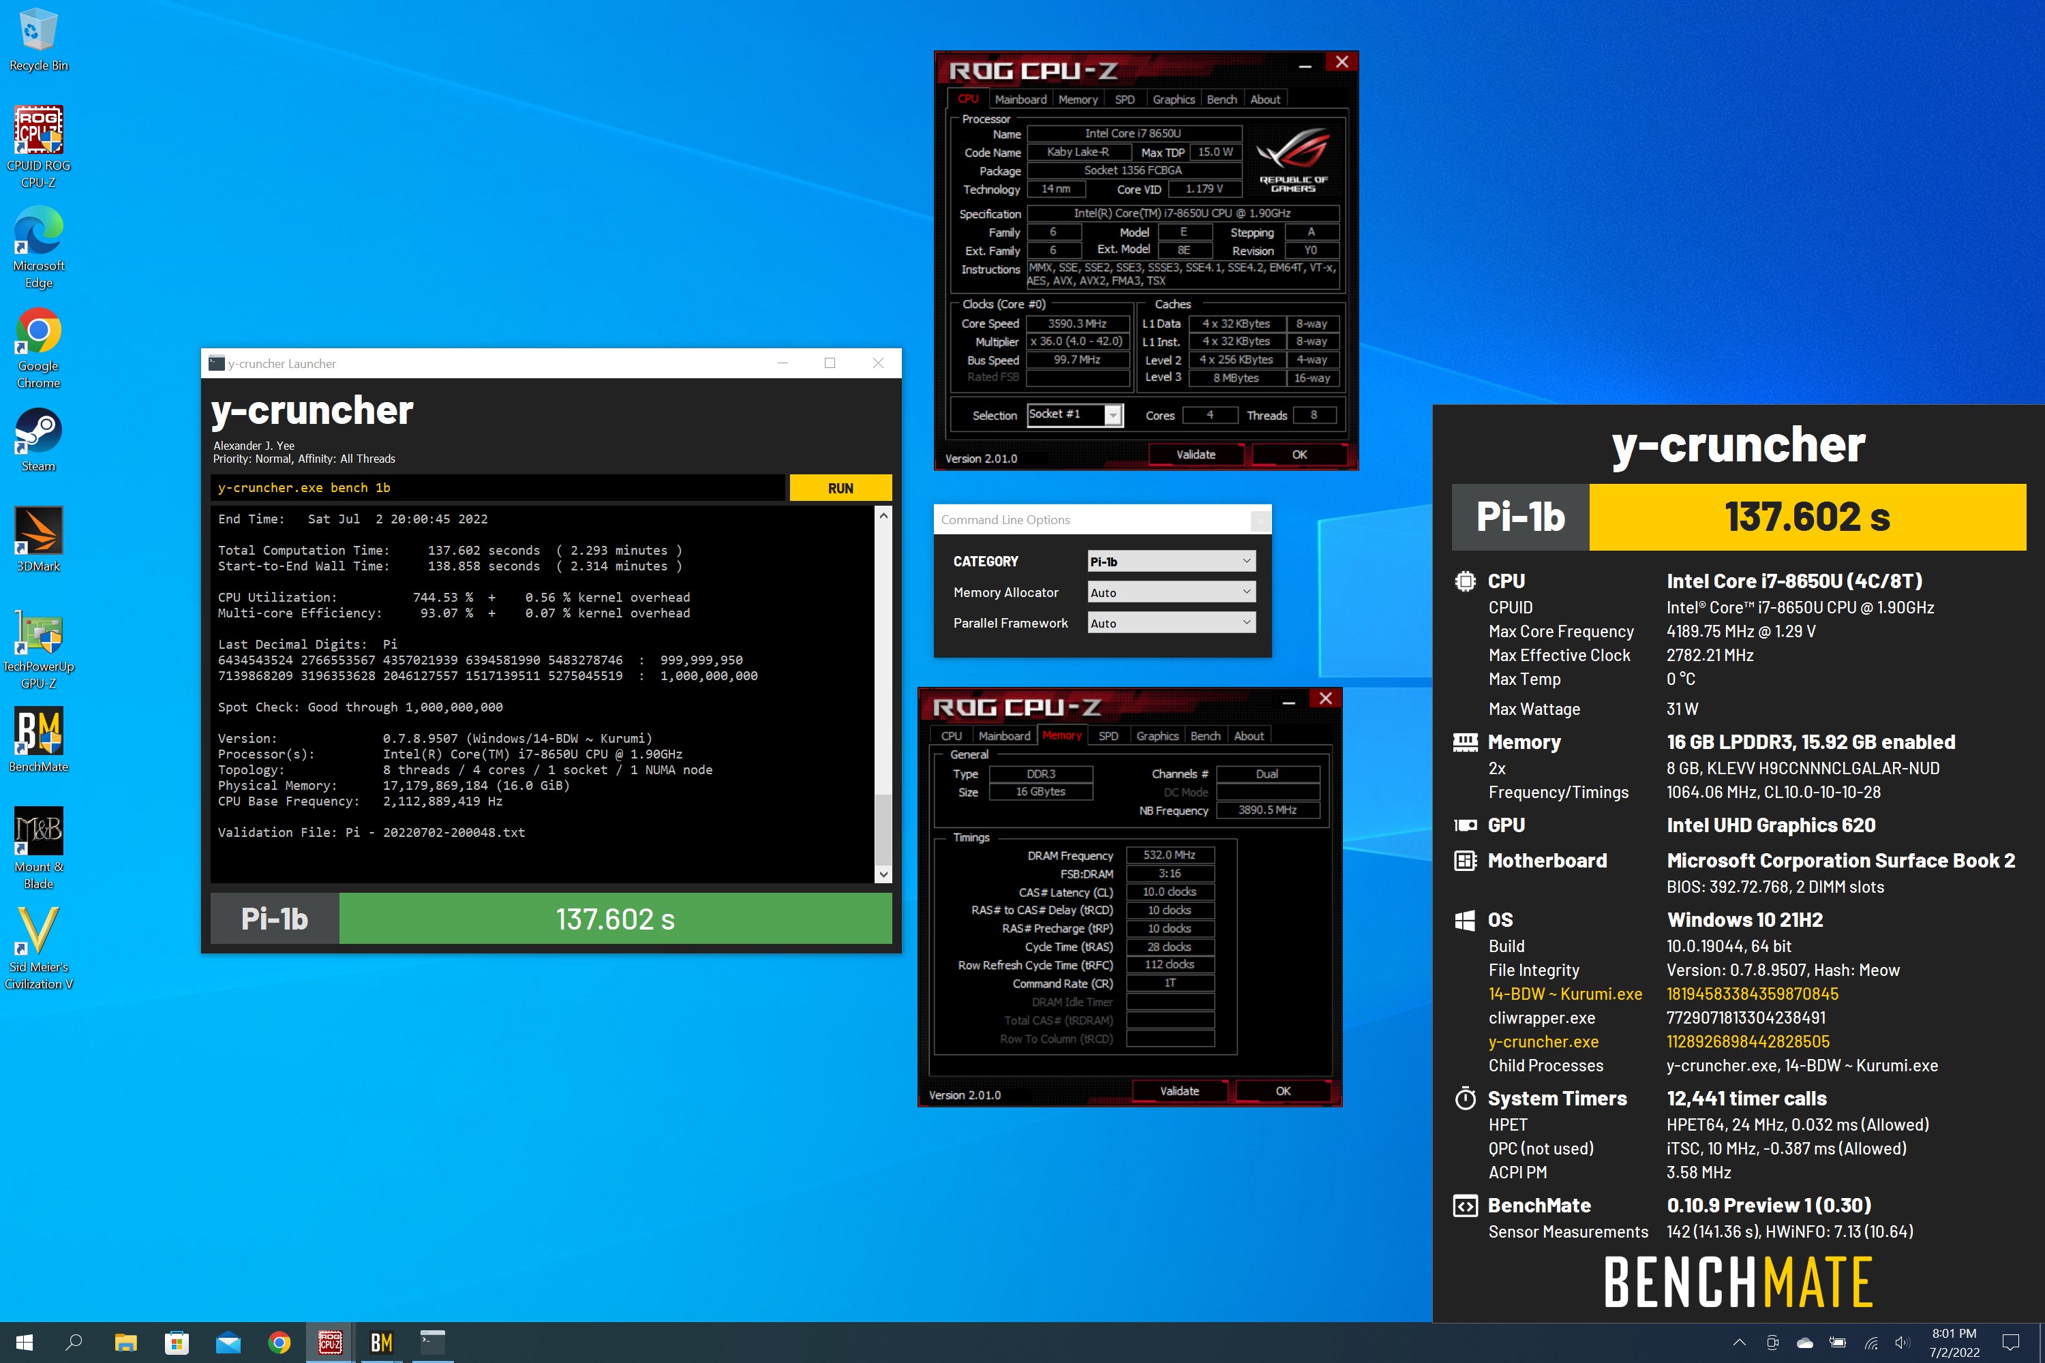Click OK in lower CPU-Z window
The image size is (2045, 1363).
(1282, 1091)
